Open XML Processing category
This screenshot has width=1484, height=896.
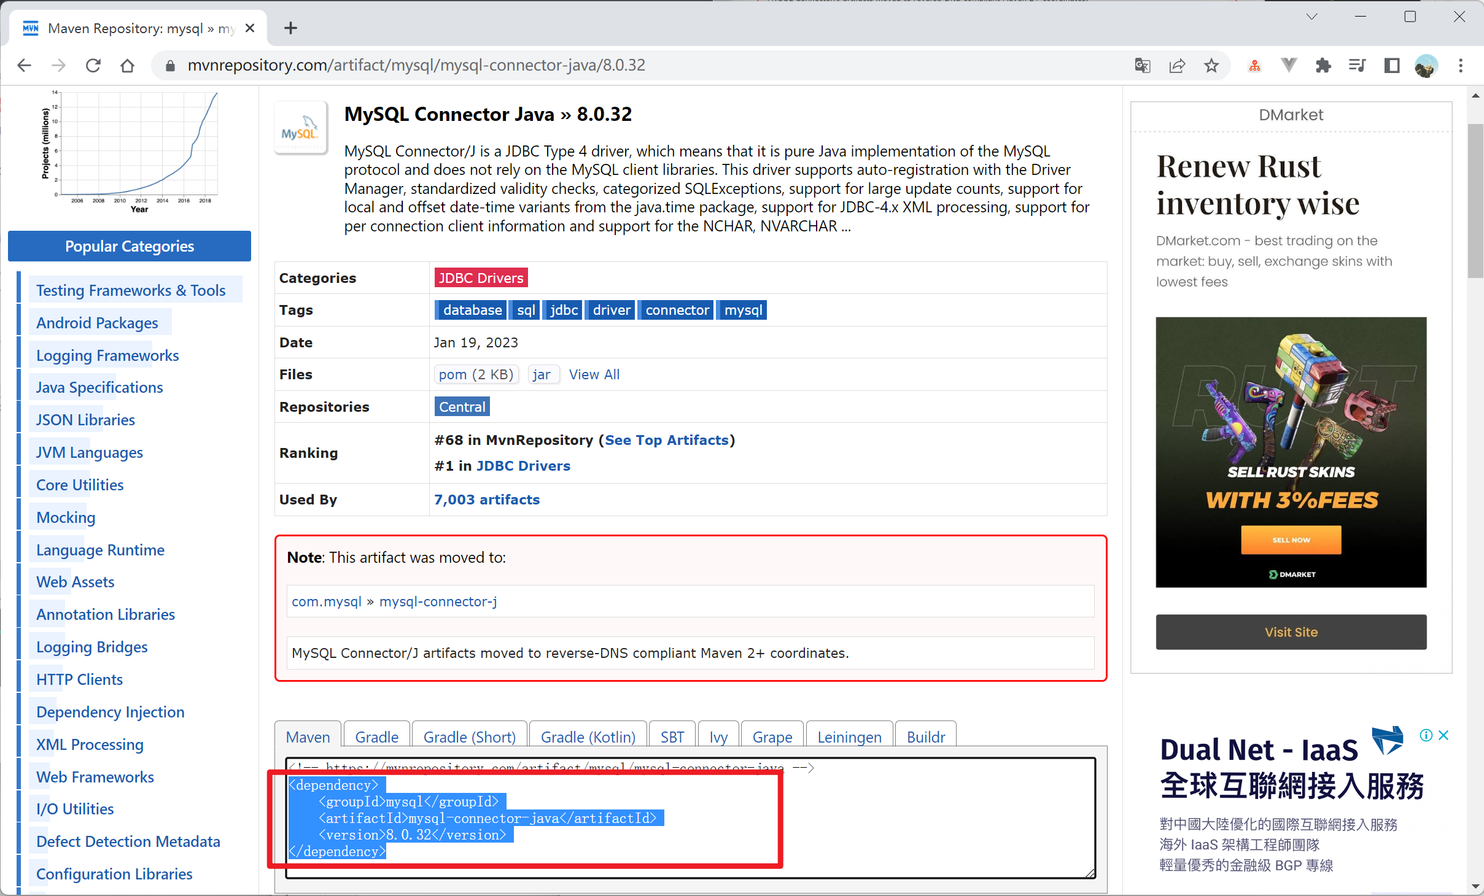(90, 744)
